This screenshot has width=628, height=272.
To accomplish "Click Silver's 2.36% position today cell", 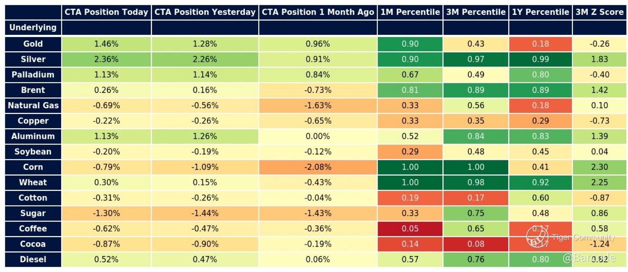I will point(106,59).
